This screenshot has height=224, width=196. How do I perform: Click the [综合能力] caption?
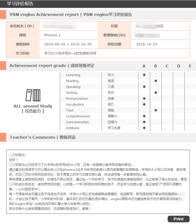pos(33,111)
